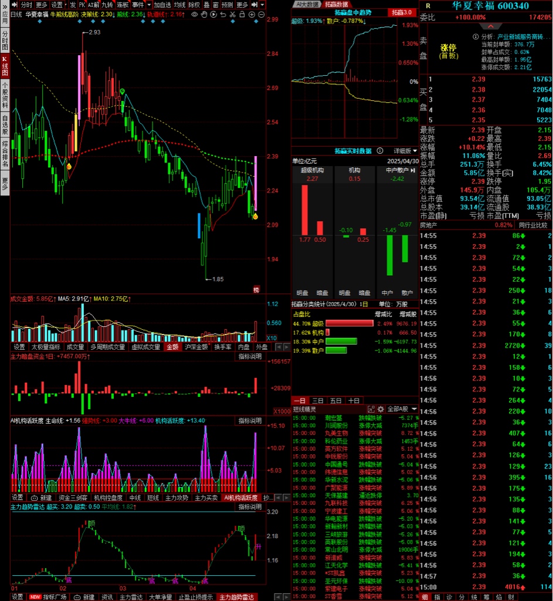Click the AI解 toolbar button

(x=93, y=5)
